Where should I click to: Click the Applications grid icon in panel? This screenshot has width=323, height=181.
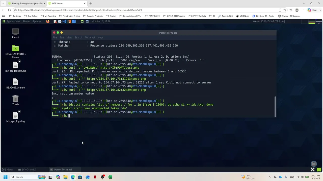tap(4, 21)
